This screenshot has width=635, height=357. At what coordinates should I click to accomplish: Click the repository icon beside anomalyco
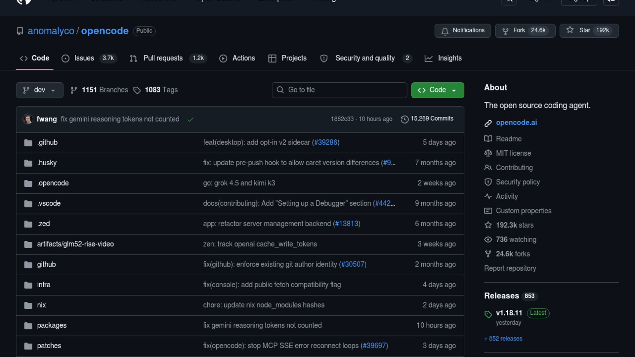[20, 31]
